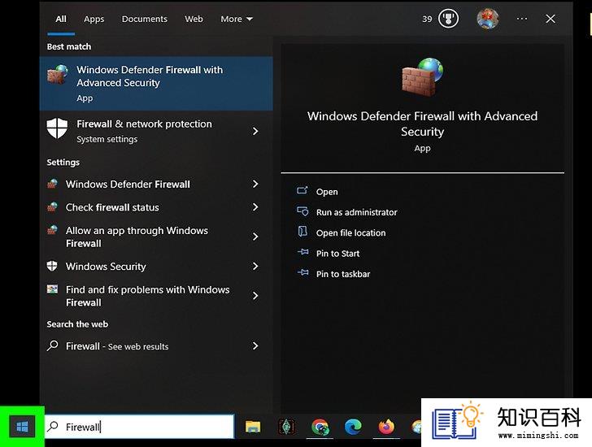Select Firewall - See web results
Image resolution: width=592 pixels, height=447 pixels.
point(156,346)
